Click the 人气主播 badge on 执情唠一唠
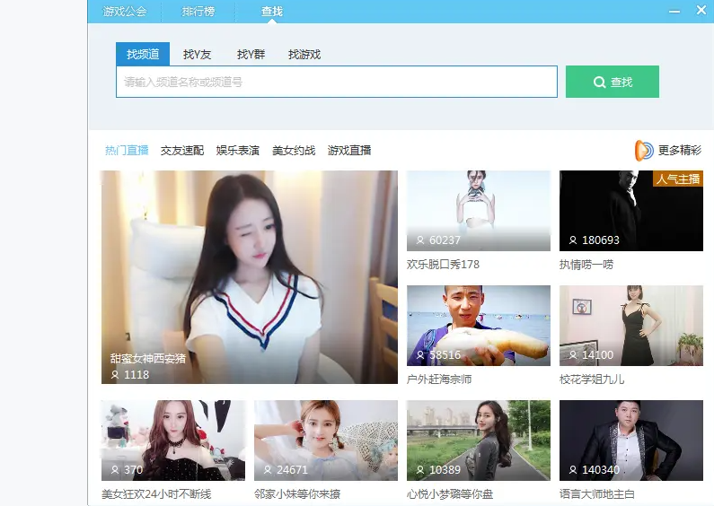 (x=677, y=179)
